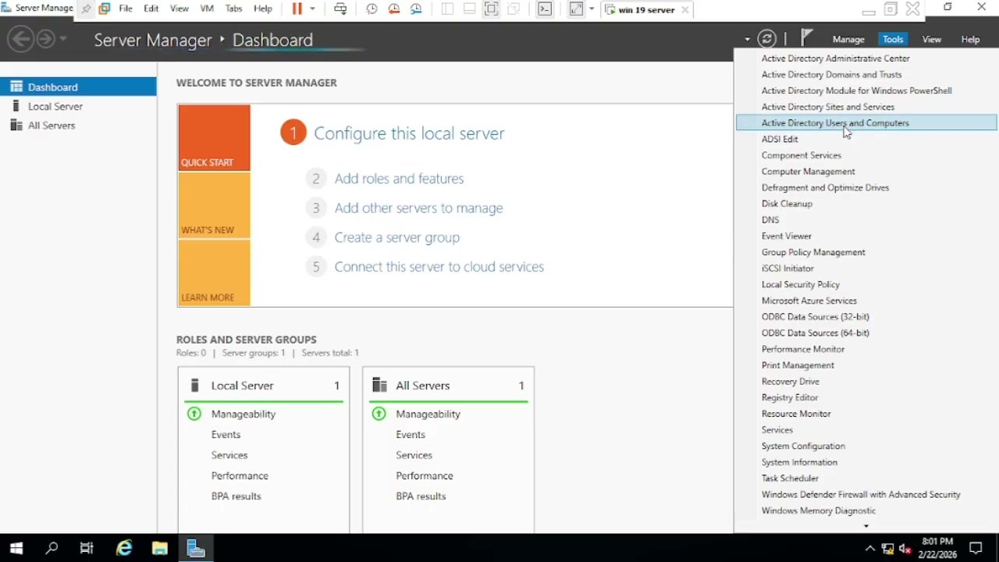
Task: Click the Local Server tile header
Action: (x=264, y=386)
